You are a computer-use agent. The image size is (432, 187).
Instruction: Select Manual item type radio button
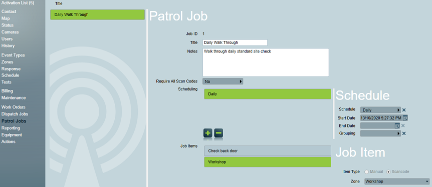pos(367,171)
